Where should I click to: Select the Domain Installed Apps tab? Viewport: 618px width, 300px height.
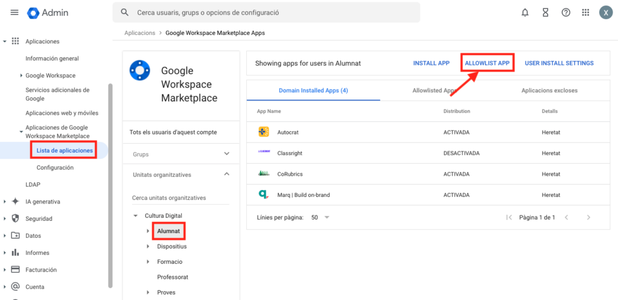click(313, 91)
